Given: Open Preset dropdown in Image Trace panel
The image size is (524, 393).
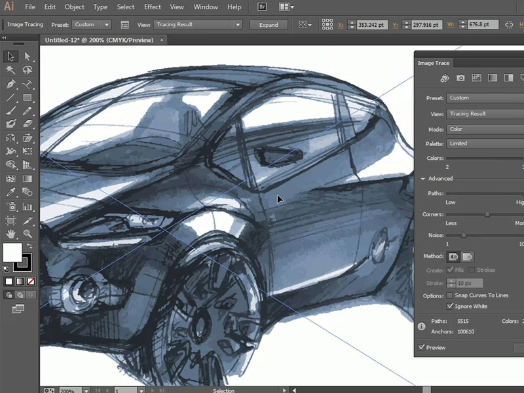Looking at the screenshot, I should [485, 98].
